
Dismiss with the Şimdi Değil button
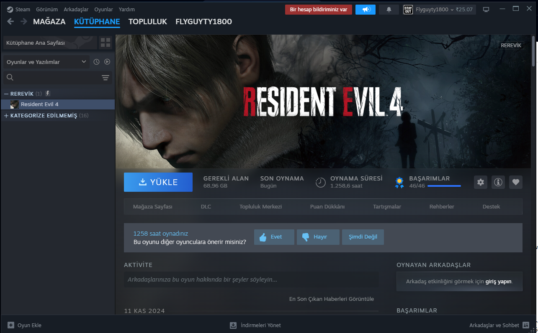[x=363, y=237]
